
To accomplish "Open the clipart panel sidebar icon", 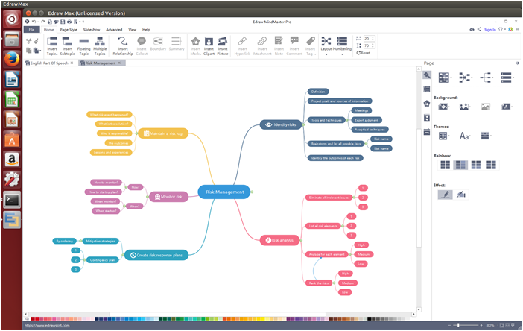I will coord(427,118).
